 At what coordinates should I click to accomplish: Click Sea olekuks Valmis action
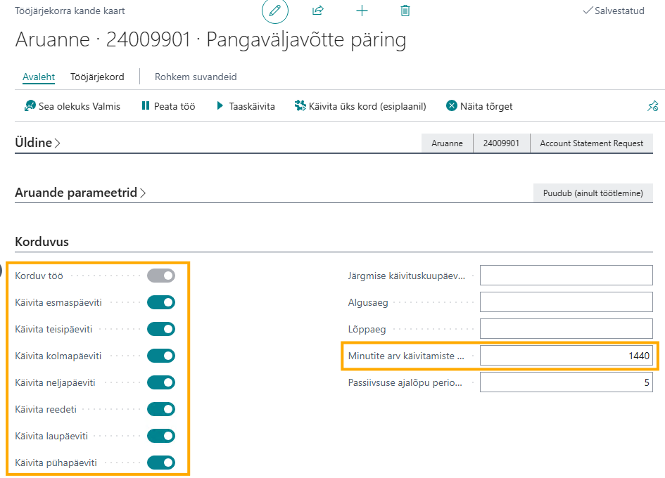(72, 106)
